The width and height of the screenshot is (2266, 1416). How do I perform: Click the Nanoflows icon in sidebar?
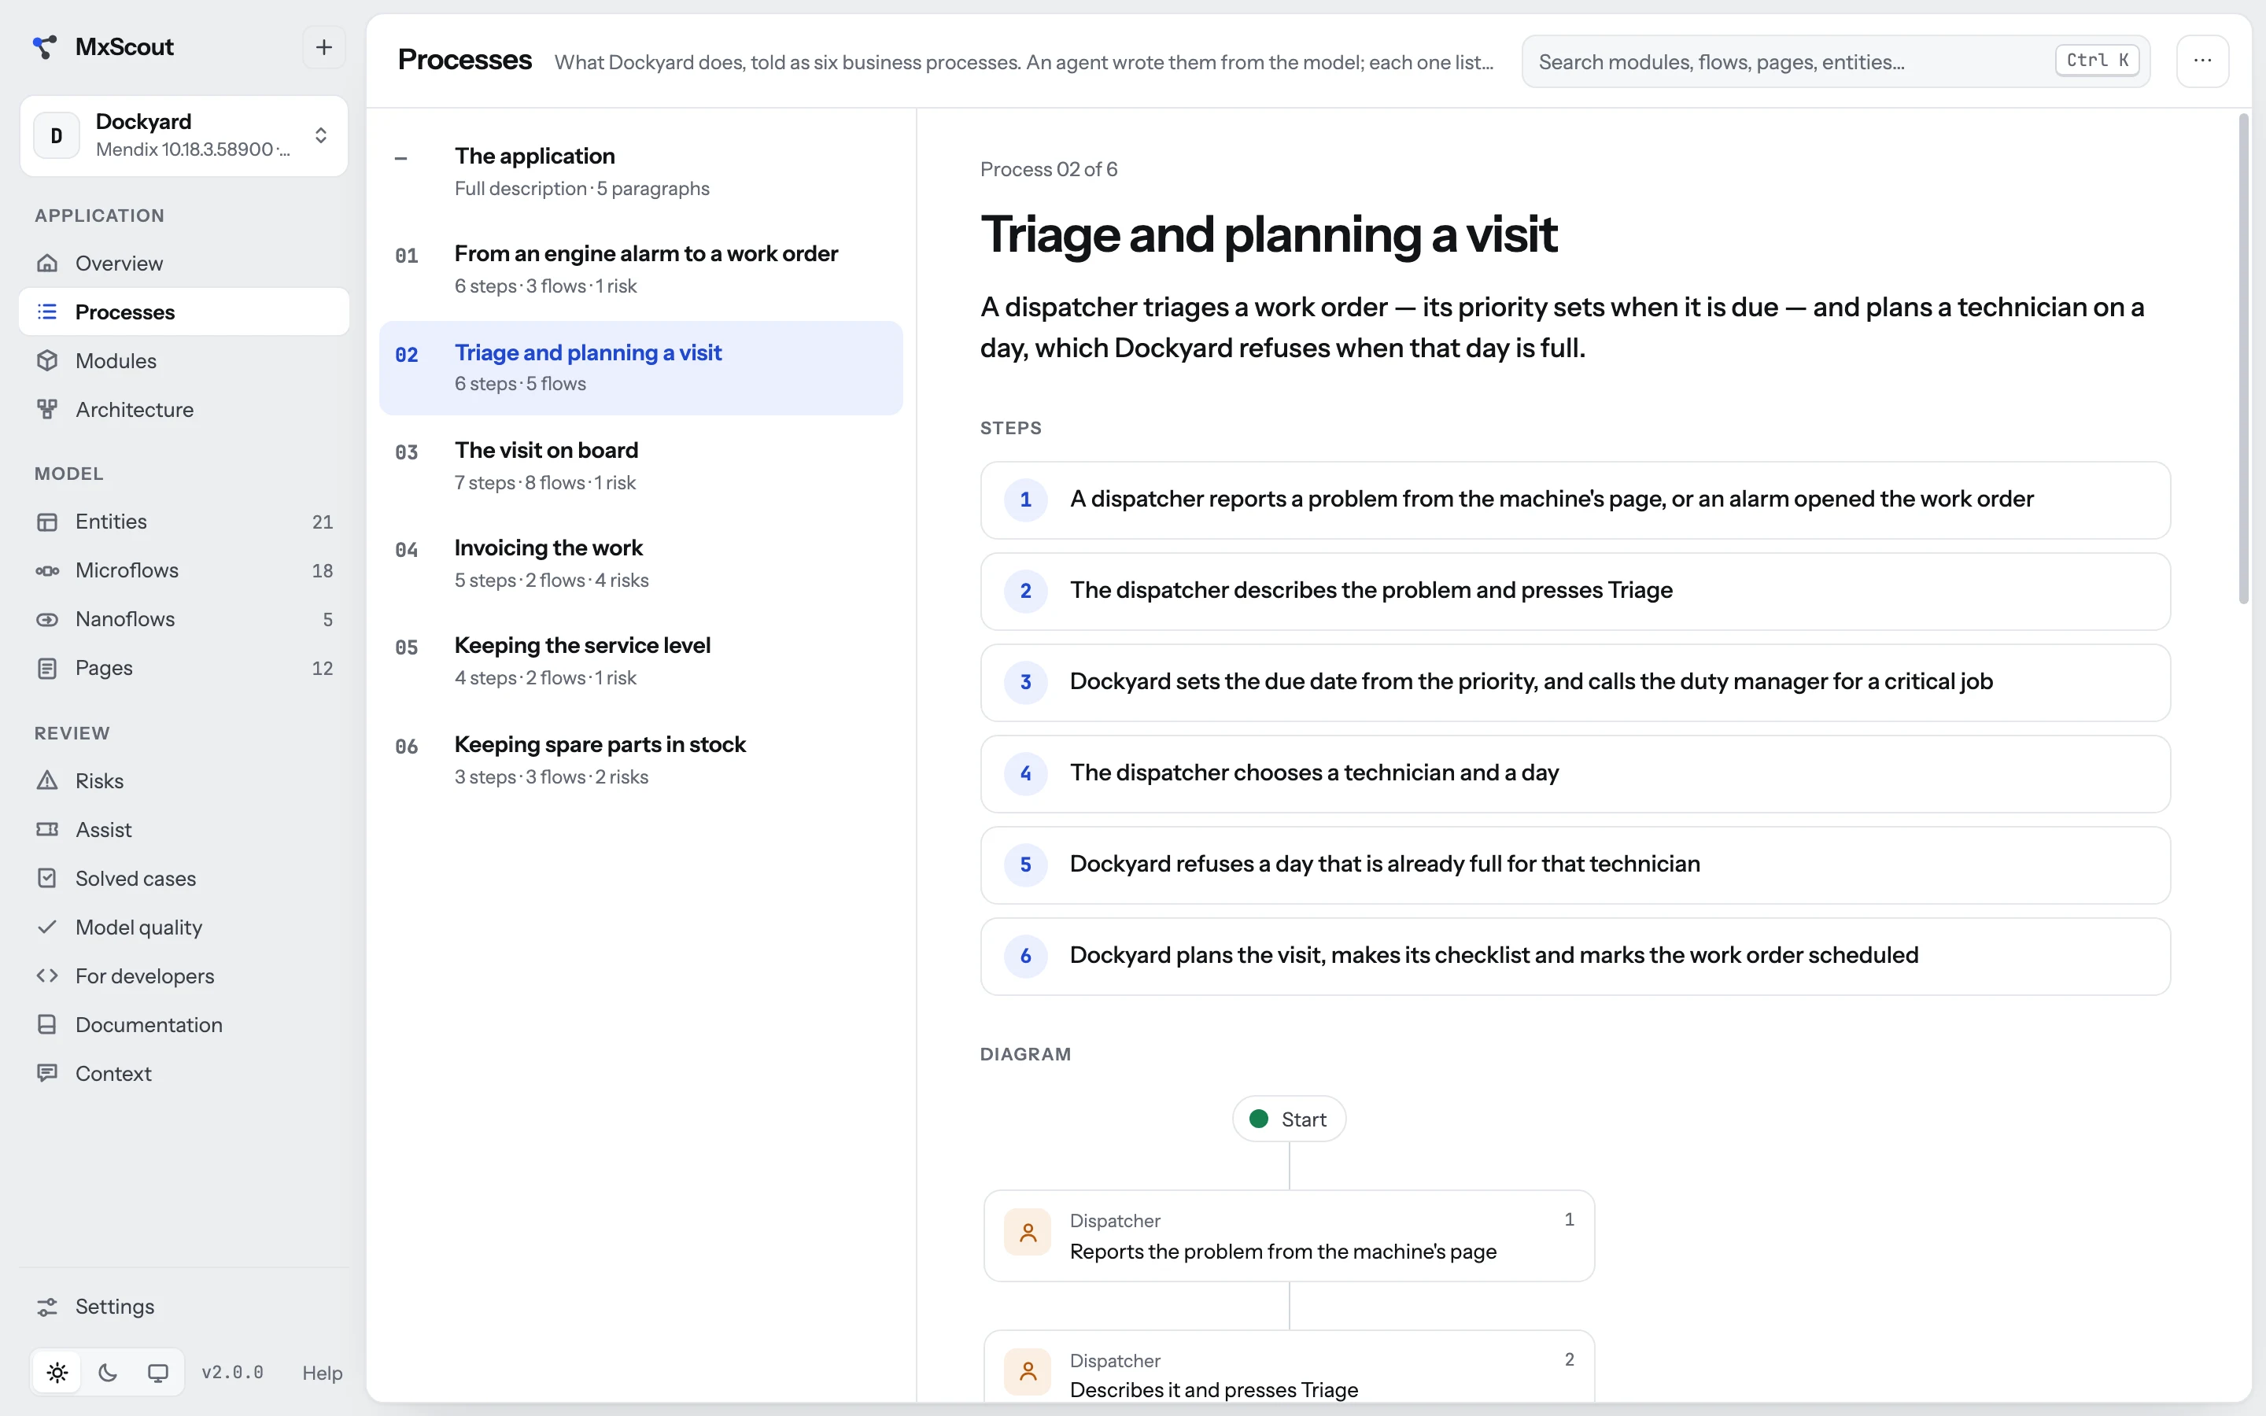(47, 619)
